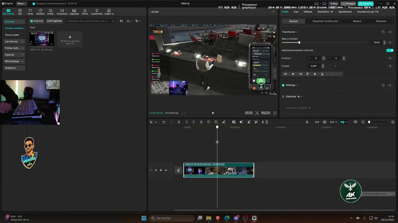The height and width of the screenshot is (223, 398).
Task: Click the zoom in timeline icon
Action: coord(393,122)
